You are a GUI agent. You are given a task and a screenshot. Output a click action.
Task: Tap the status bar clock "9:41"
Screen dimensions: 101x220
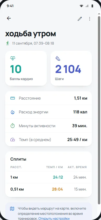point(10,6)
